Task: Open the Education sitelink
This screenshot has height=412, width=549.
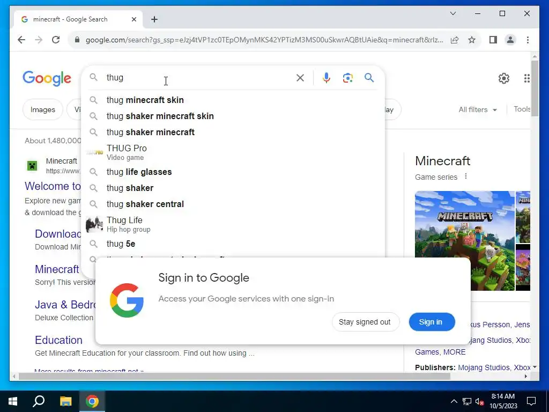Action: [x=58, y=340]
